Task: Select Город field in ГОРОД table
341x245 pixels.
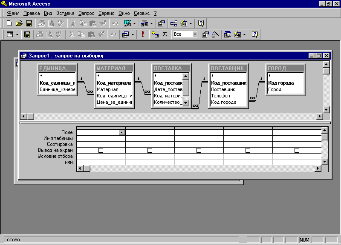Action: (x=275, y=89)
